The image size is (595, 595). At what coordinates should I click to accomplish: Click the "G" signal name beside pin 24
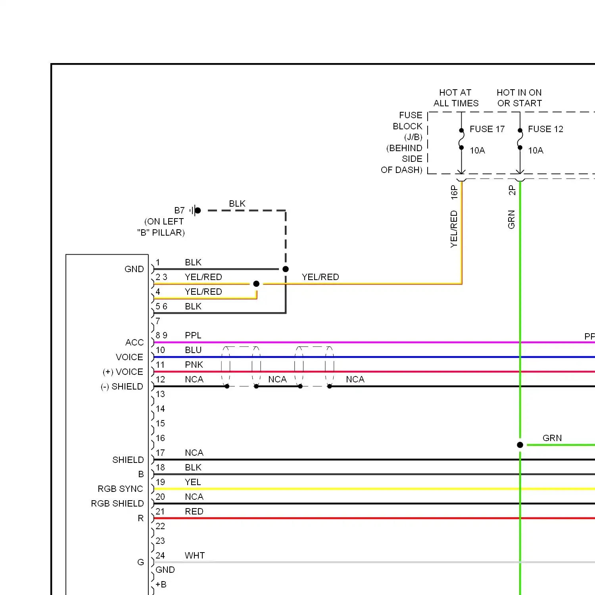tap(140, 562)
